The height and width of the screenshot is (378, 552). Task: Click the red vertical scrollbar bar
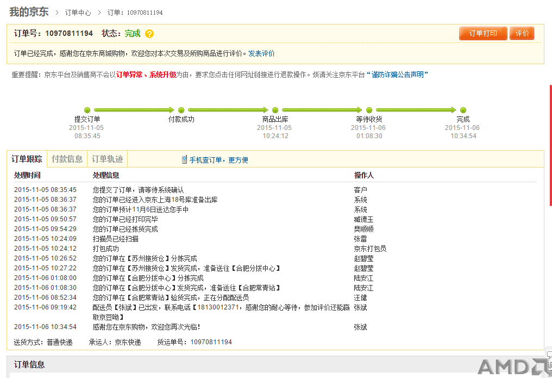tap(550, 145)
